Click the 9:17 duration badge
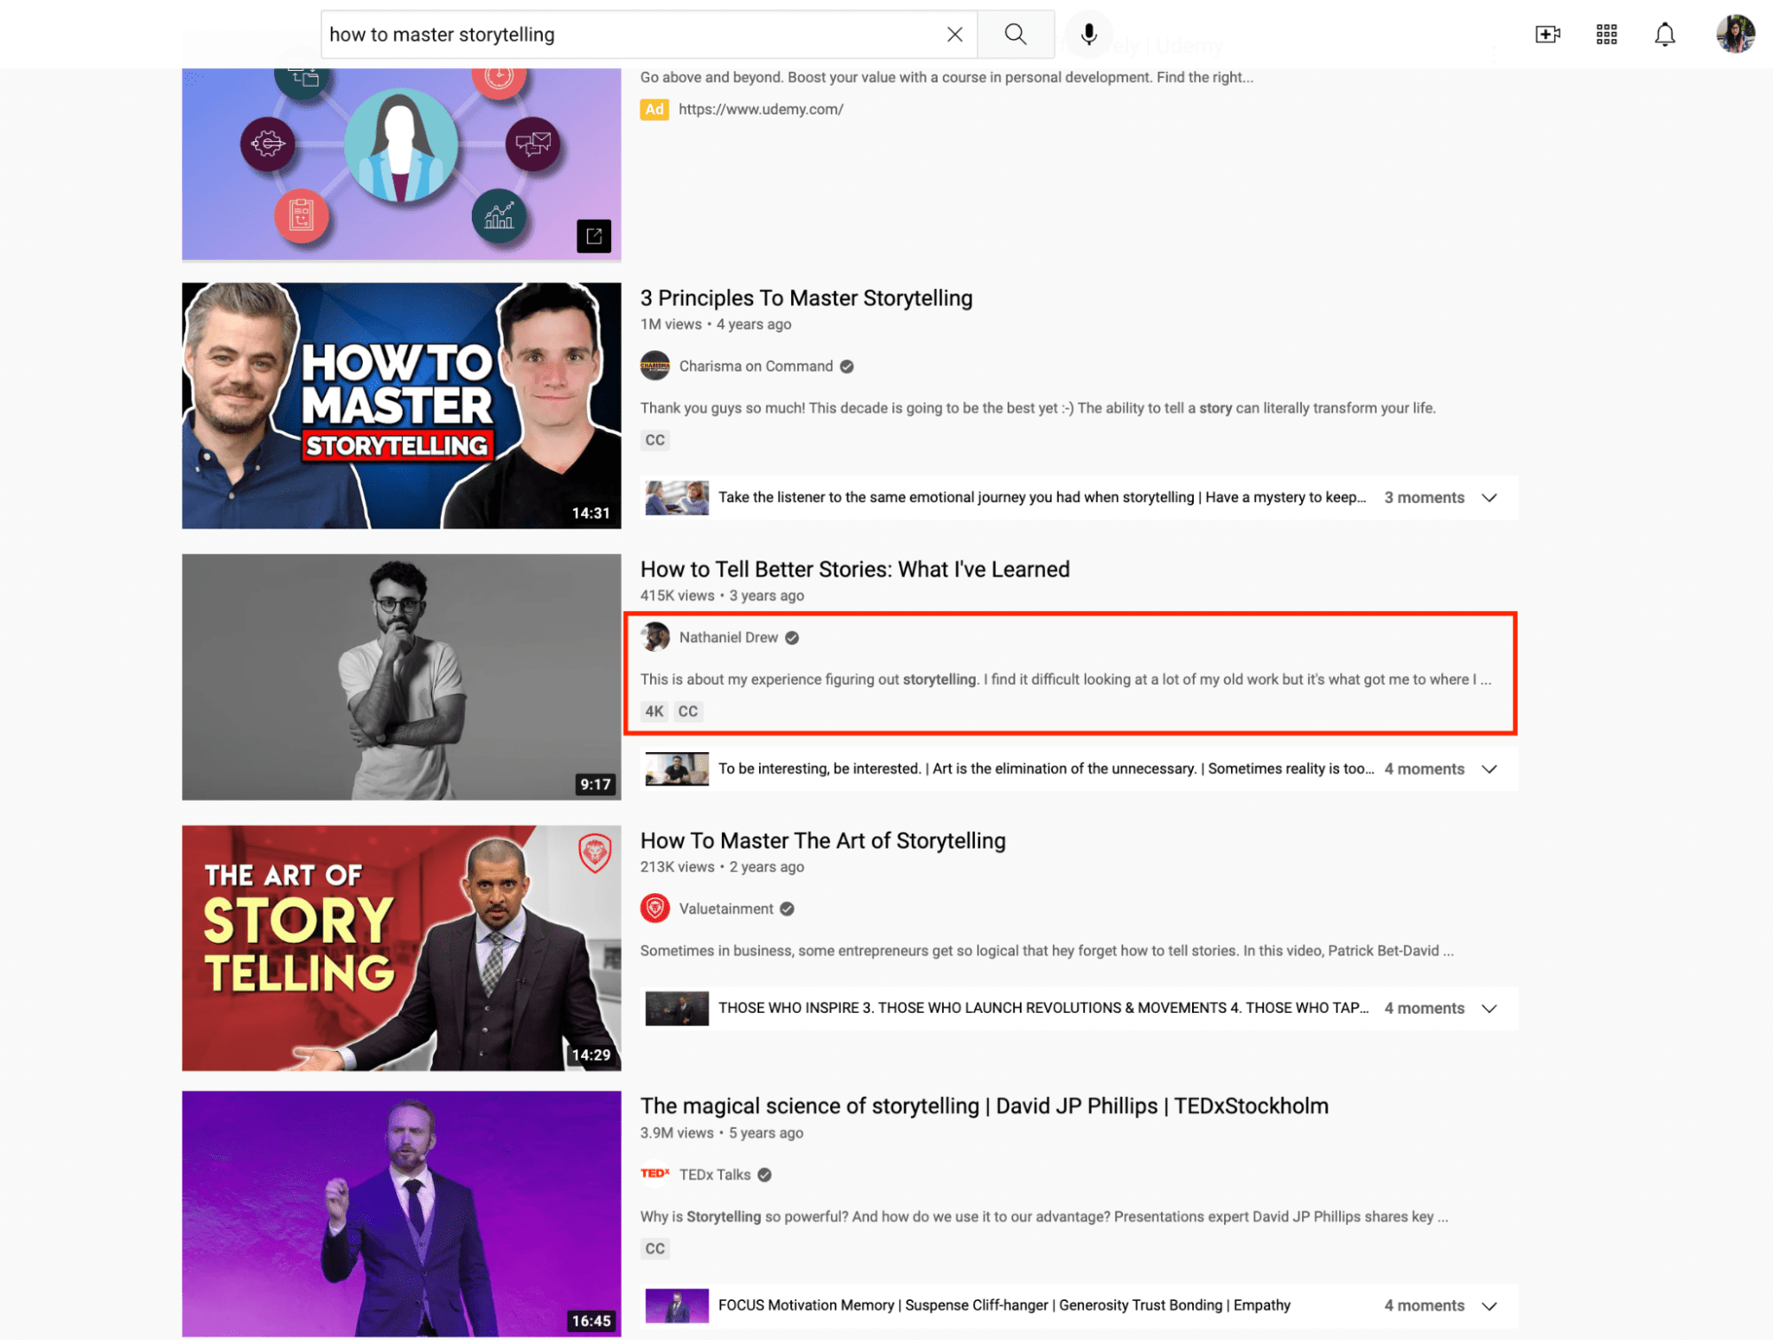The width and height of the screenshot is (1773, 1340). (x=595, y=785)
